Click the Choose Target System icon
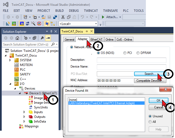Viewport: 175px width, 138px height. tap(52, 24)
